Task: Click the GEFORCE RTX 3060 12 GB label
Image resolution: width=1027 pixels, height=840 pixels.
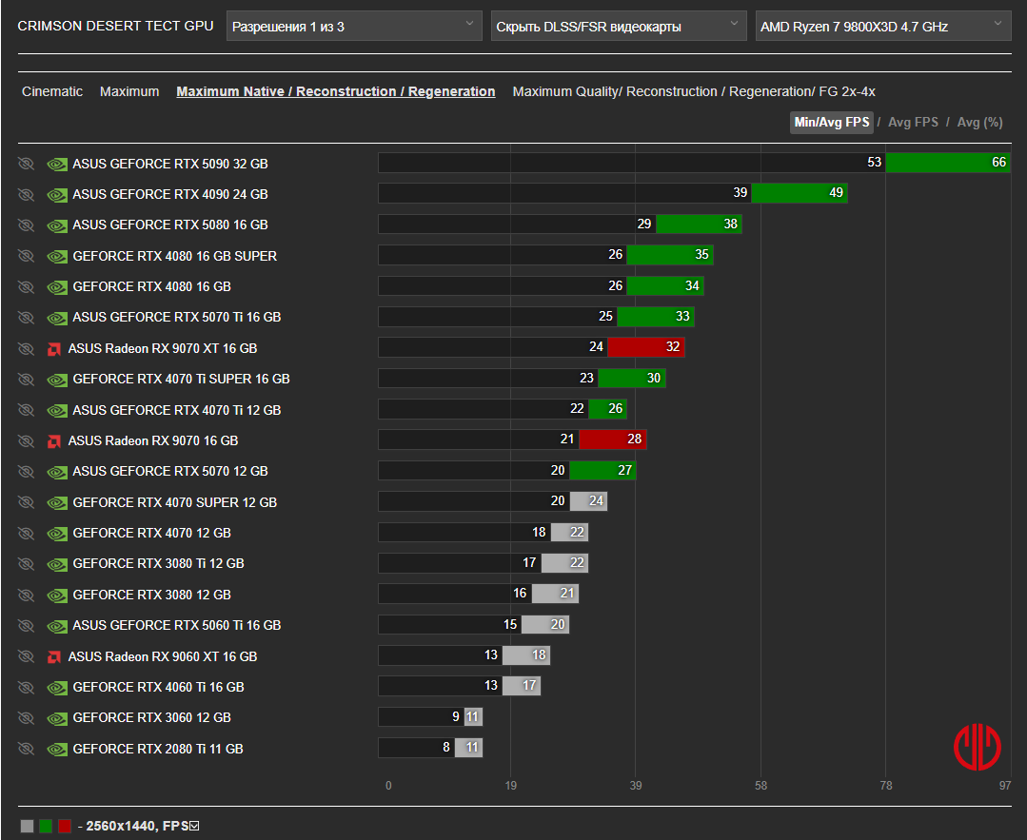Action: [152, 717]
